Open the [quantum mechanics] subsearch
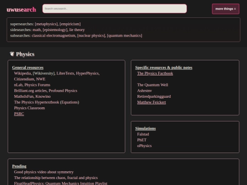The image size is (247, 185). [x=124, y=36]
